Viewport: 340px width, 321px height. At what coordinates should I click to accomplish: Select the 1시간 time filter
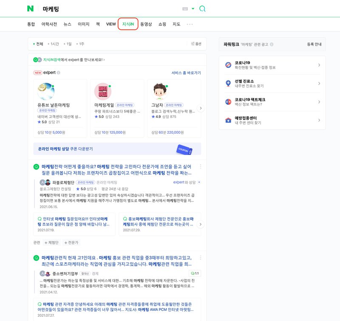(53, 44)
